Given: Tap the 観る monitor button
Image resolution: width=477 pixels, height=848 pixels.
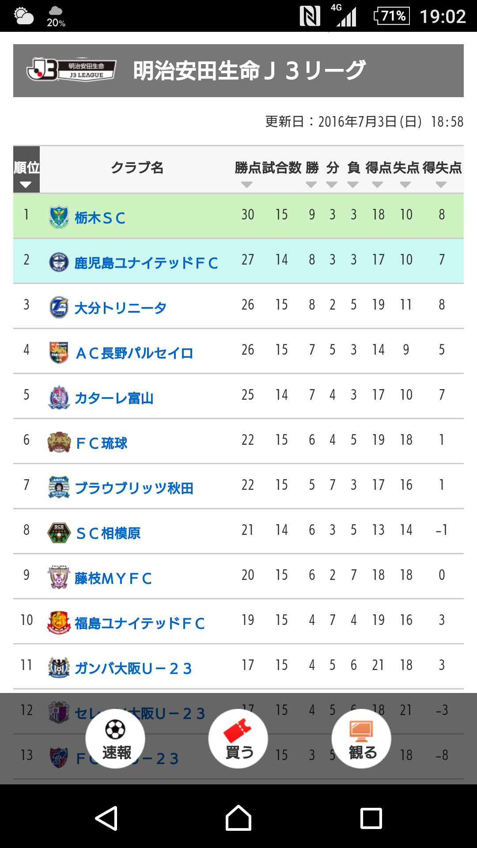Looking at the screenshot, I should click(361, 738).
